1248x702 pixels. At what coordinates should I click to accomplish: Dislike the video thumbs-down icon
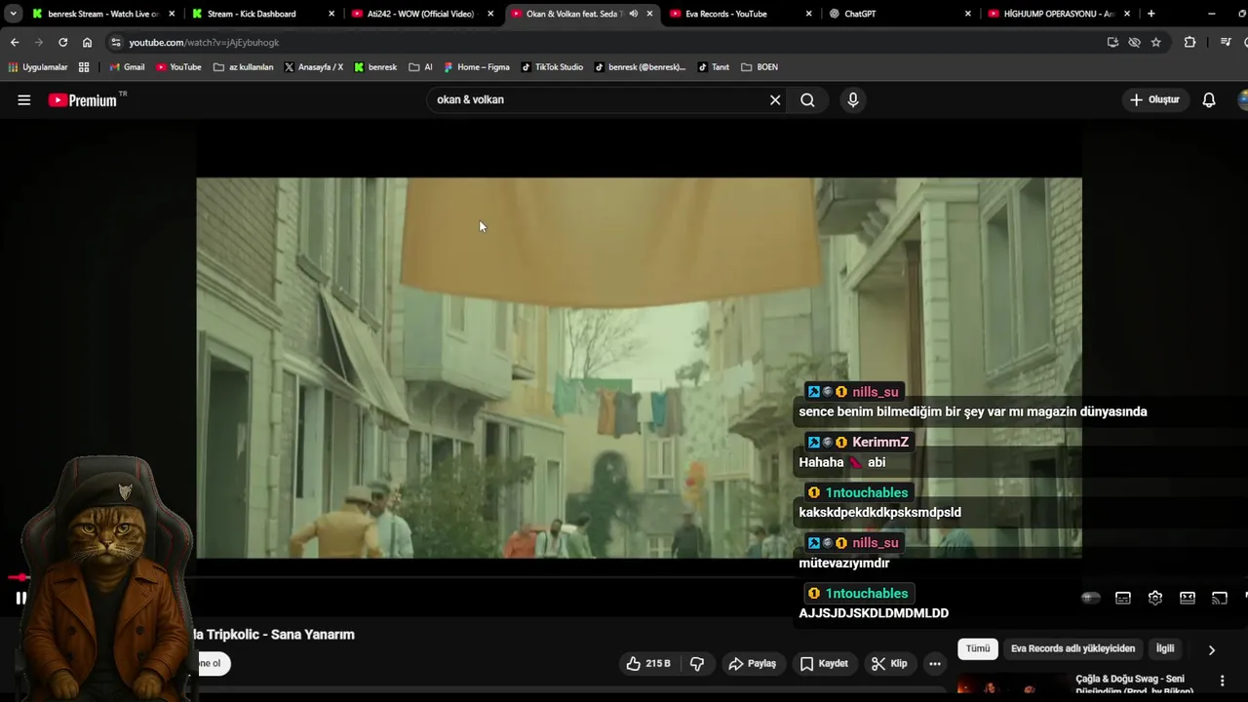[697, 663]
